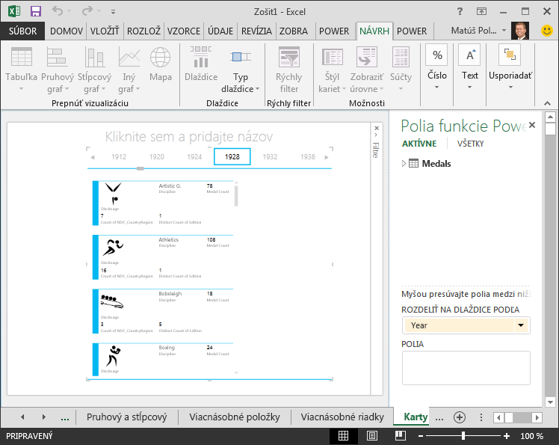This screenshot has width=559, height=445.
Task: Open Quick Access Toolbar customize arrow
Action: (113, 12)
